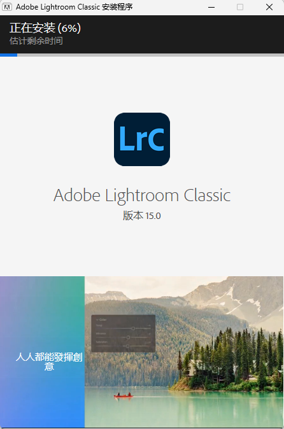Minimize the installer window
284x429 pixels.
coord(211,7)
